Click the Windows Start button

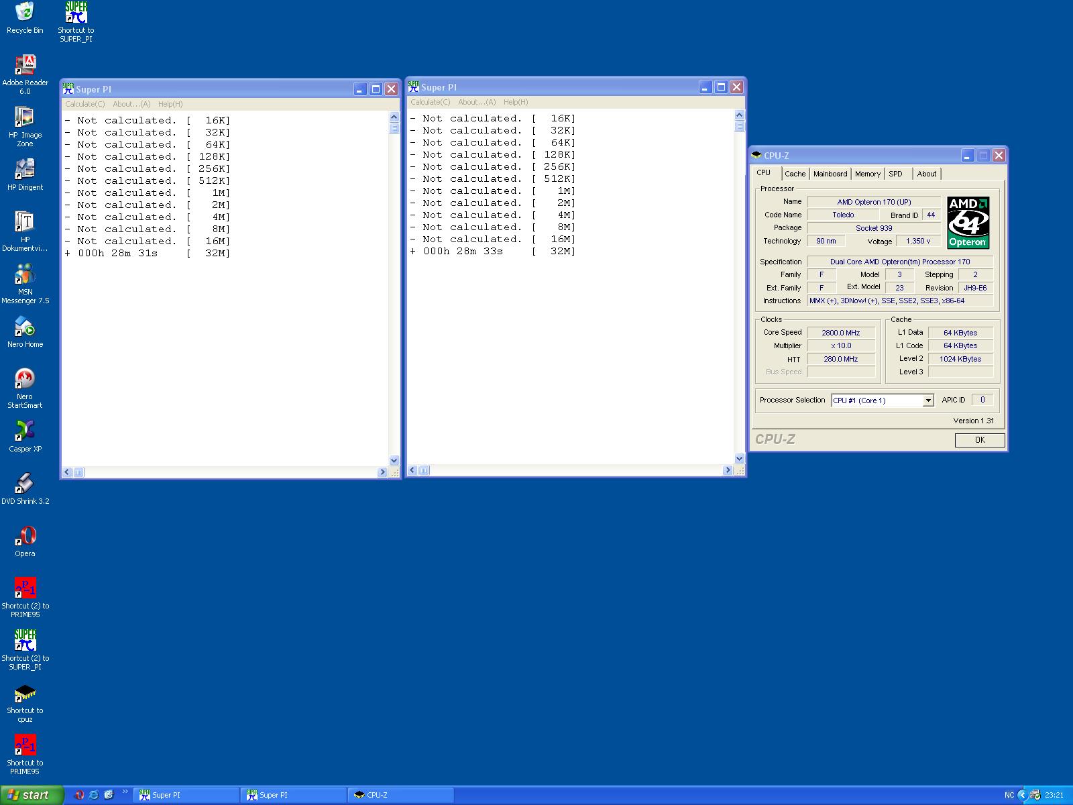pyautogui.click(x=32, y=795)
